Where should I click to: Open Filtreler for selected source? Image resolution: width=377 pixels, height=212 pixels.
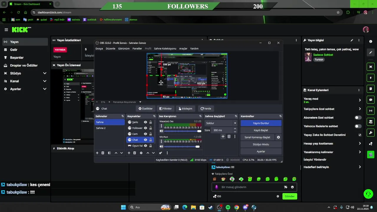point(165,109)
